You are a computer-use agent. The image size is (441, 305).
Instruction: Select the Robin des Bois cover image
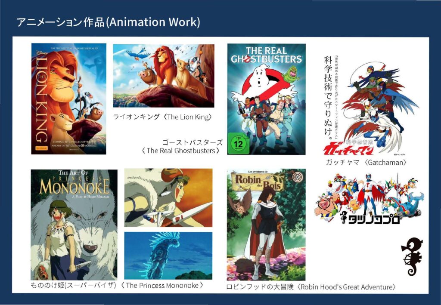266,225
